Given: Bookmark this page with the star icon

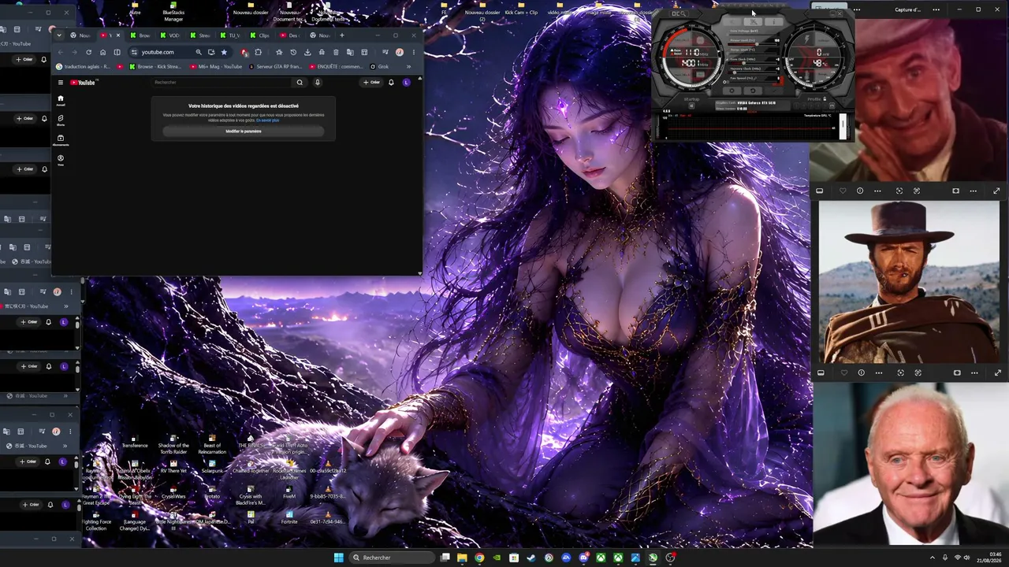Looking at the screenshot, I should pyautogui.click(x=224, y=52).
